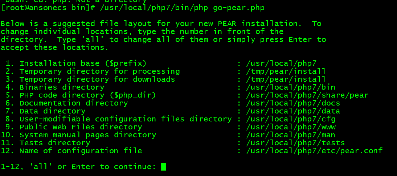This screenshot has height=176, width=397.
Task: Click the /usr/local/php7/cfg path
Action: coord(291,119)
